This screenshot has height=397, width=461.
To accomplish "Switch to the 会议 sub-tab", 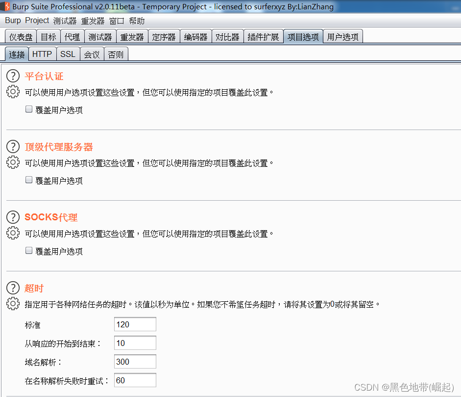I will tap(92, 54).
